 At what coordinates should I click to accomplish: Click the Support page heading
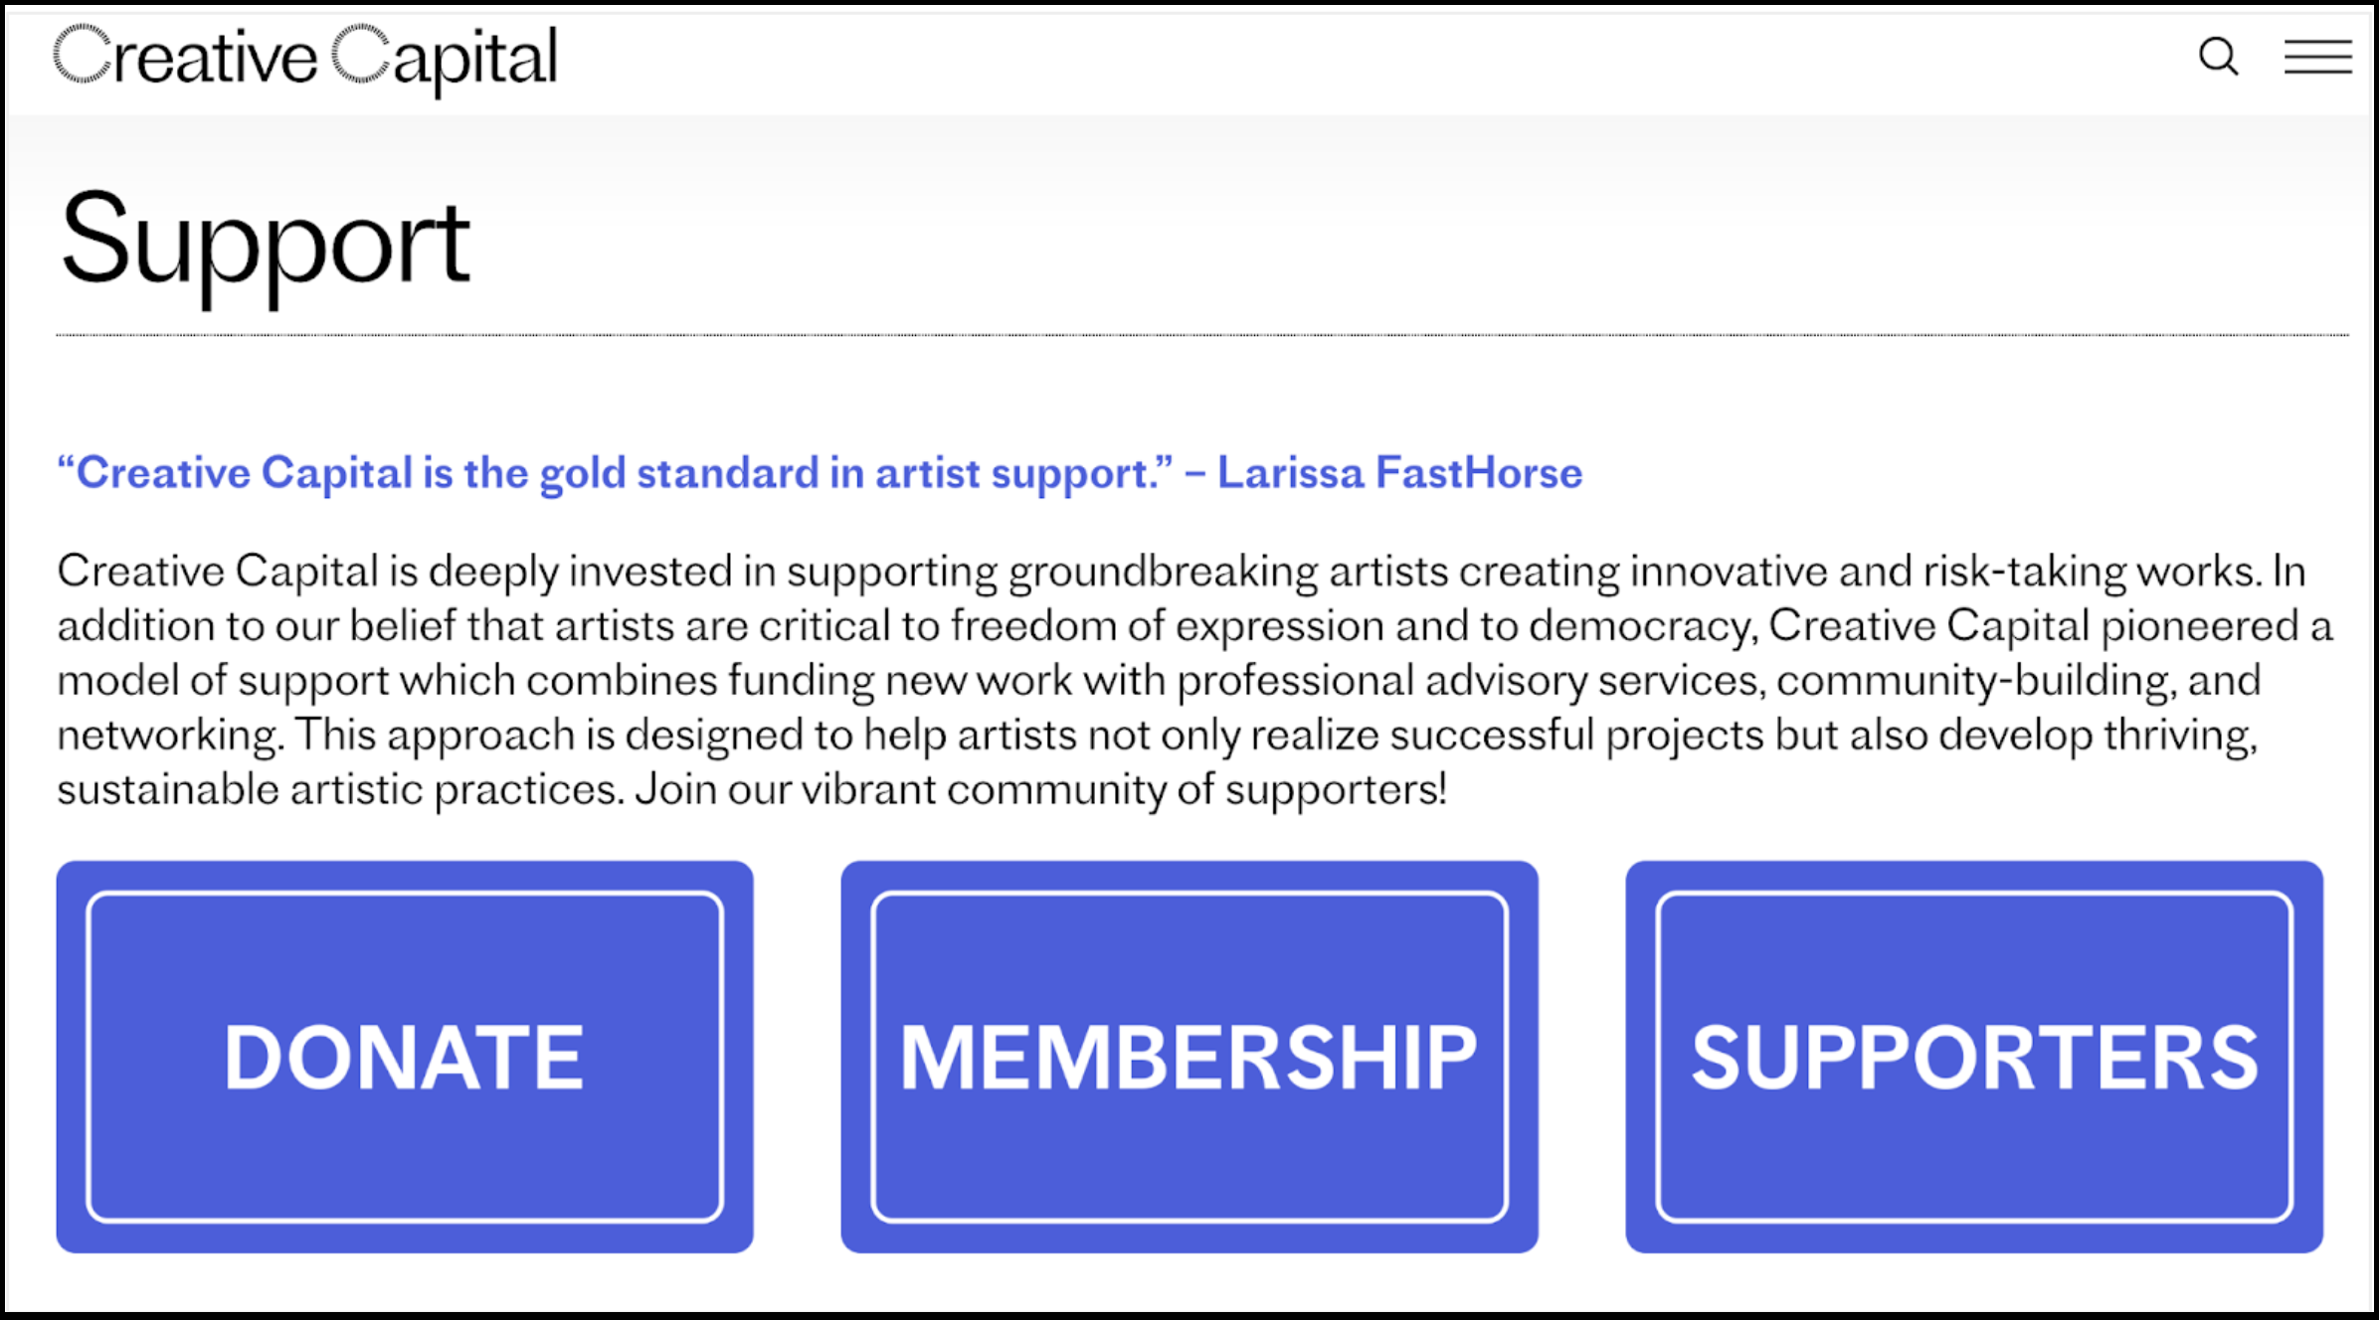point(265,242)
